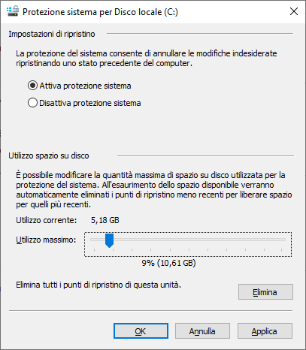Confirm settings with the OK button

(x=141, y=331)
